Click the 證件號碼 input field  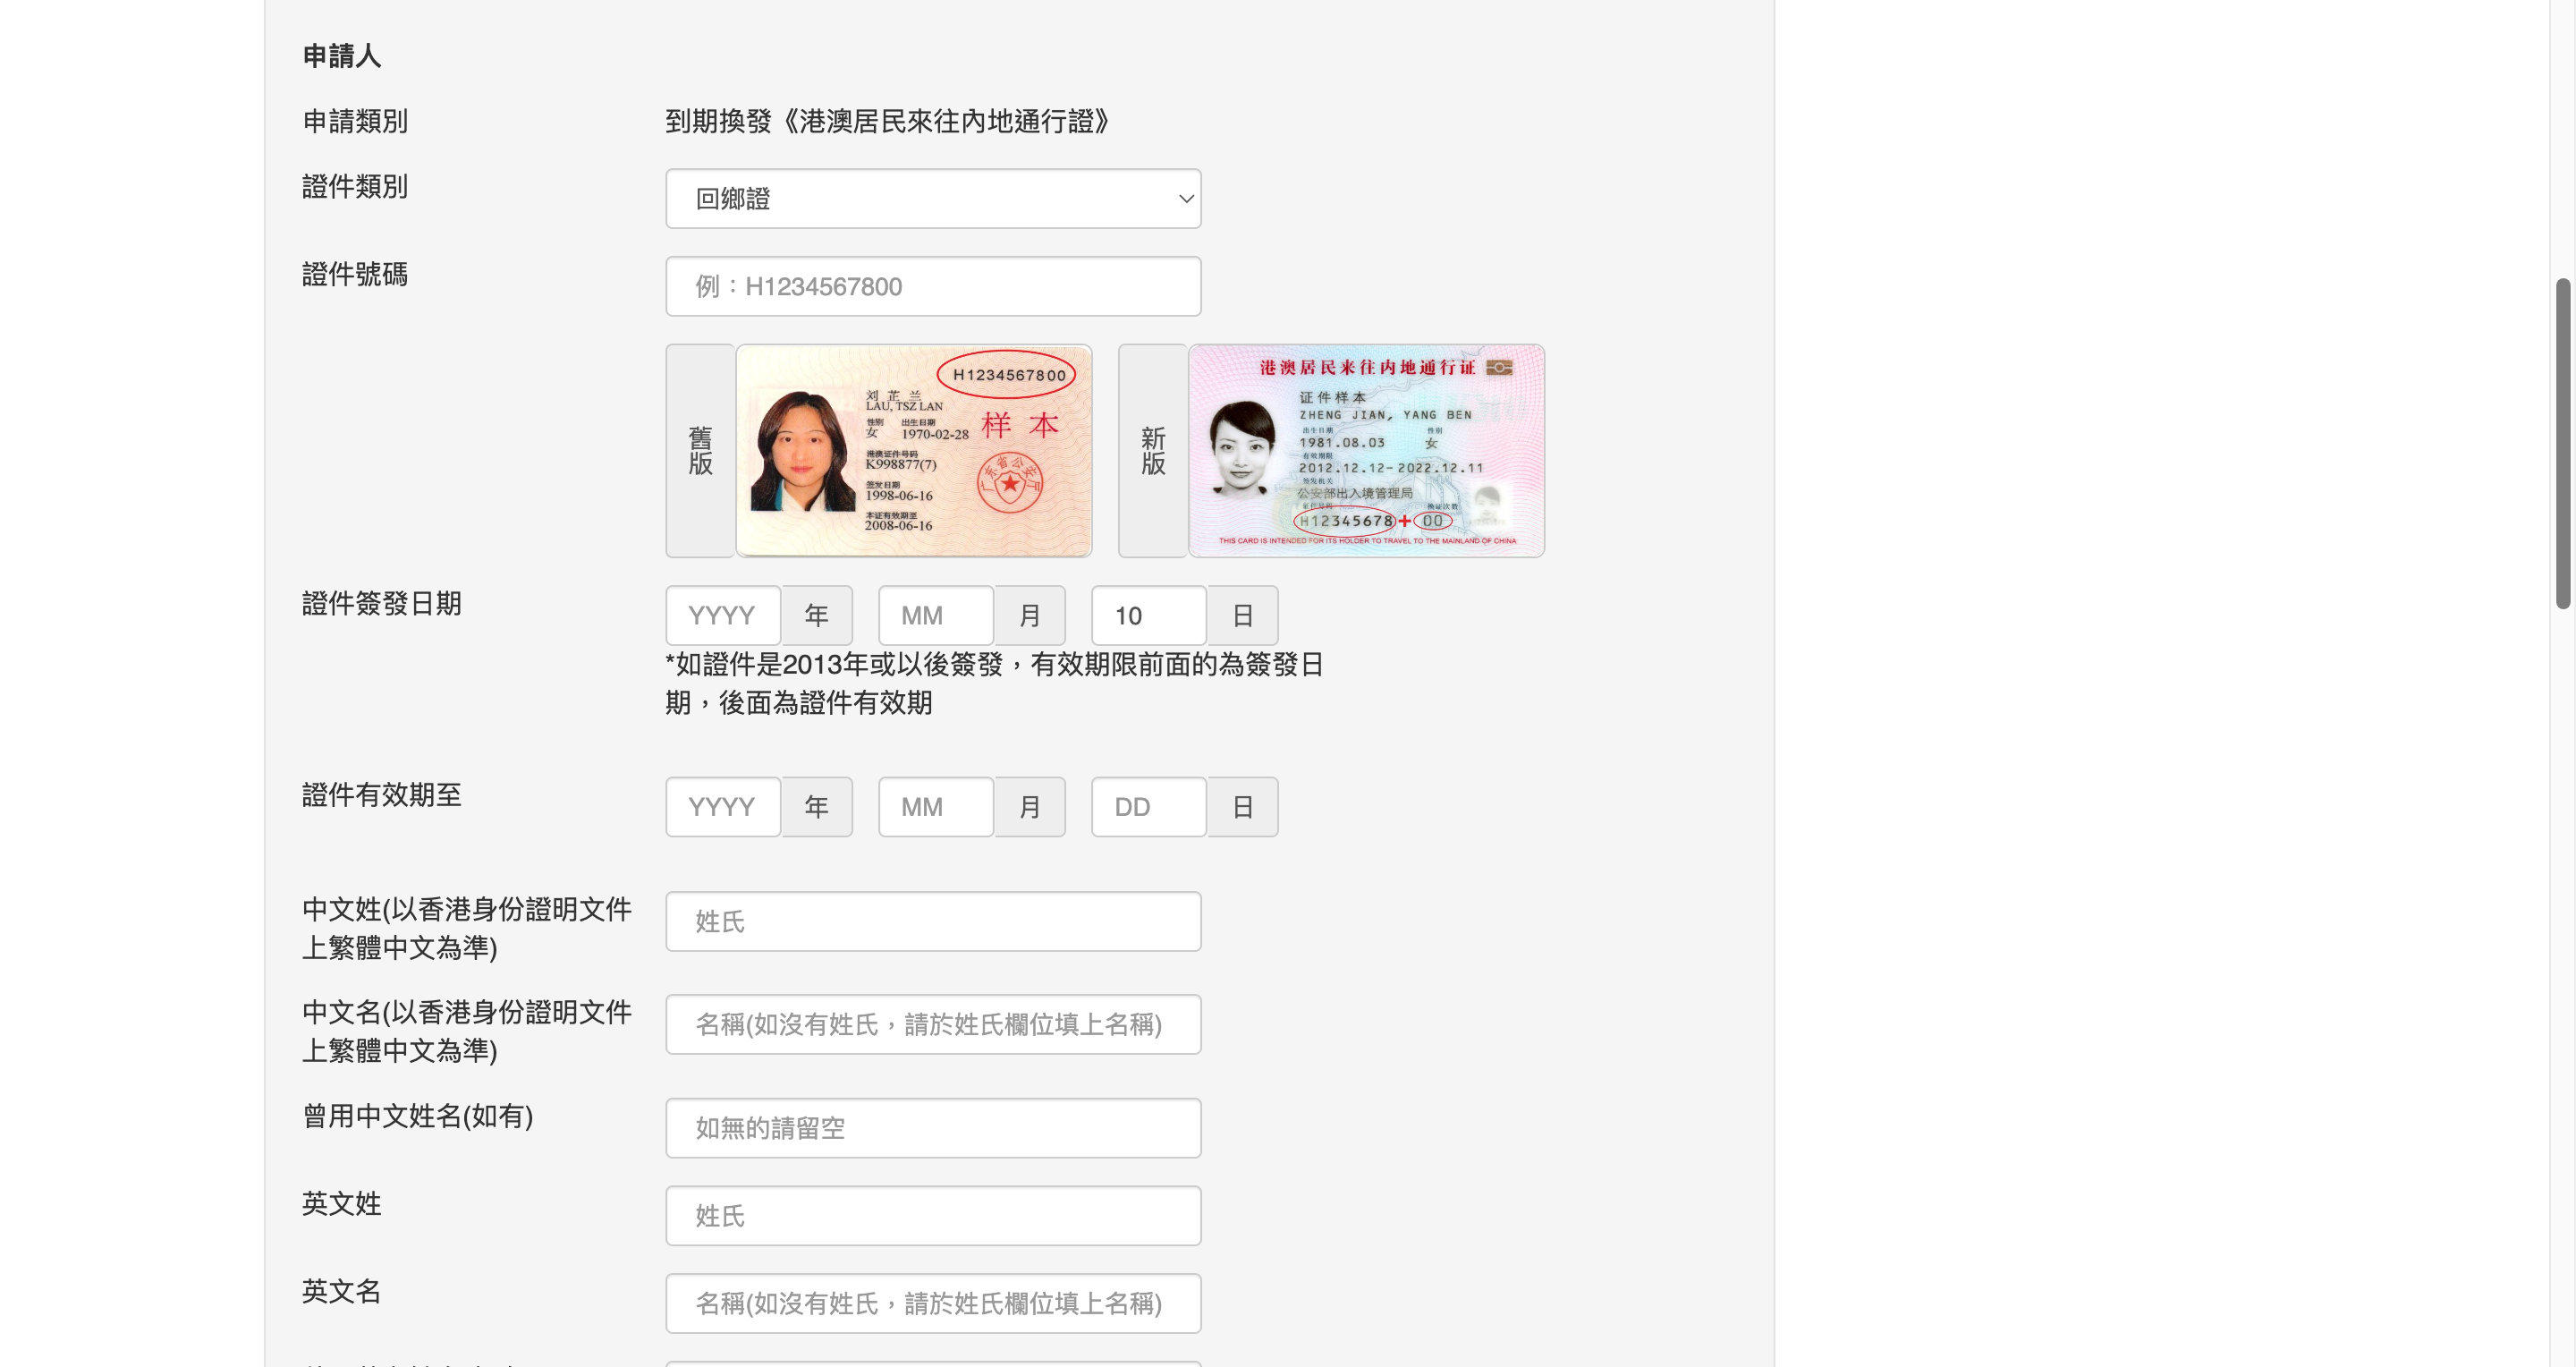point(932,286)
